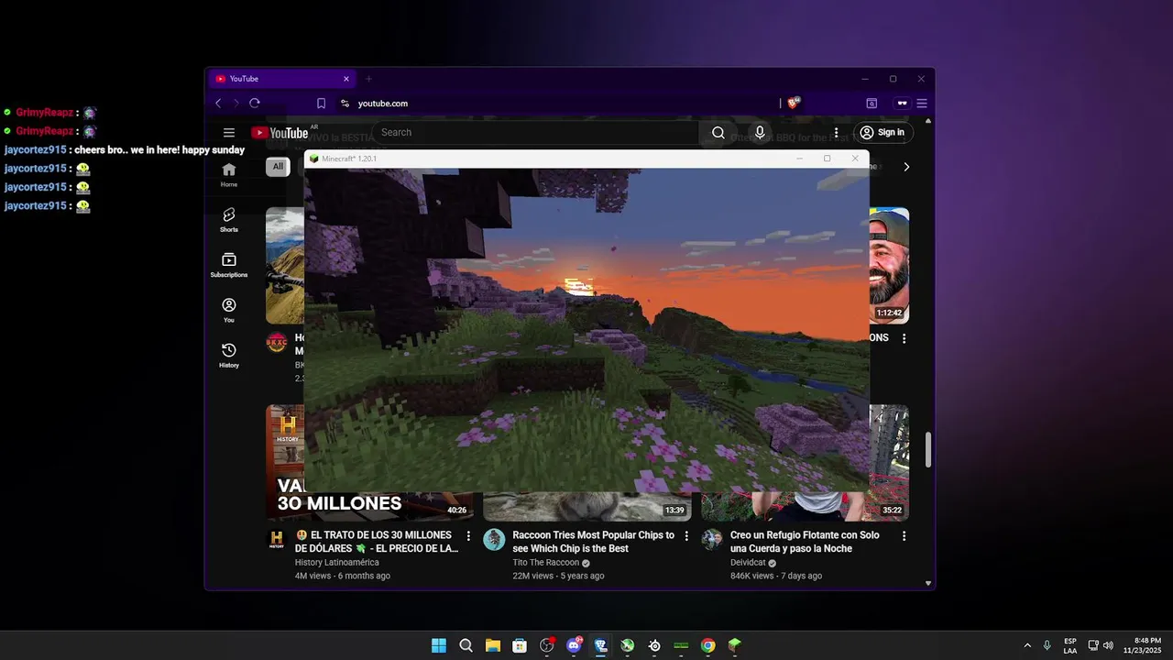Open Deividcat channel avatar
Image resolution: width=1173 pixels, height=660 pixels.
coord(712,540)
